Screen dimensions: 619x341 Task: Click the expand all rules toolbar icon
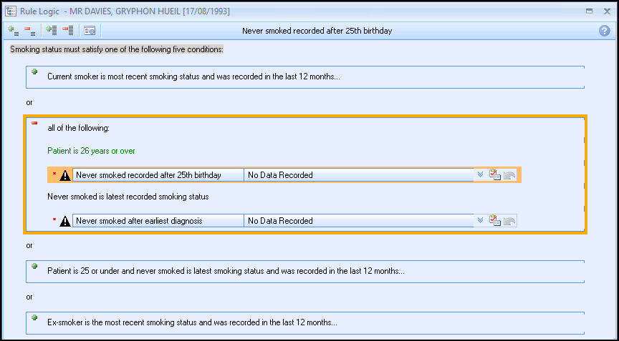[51, 31]
